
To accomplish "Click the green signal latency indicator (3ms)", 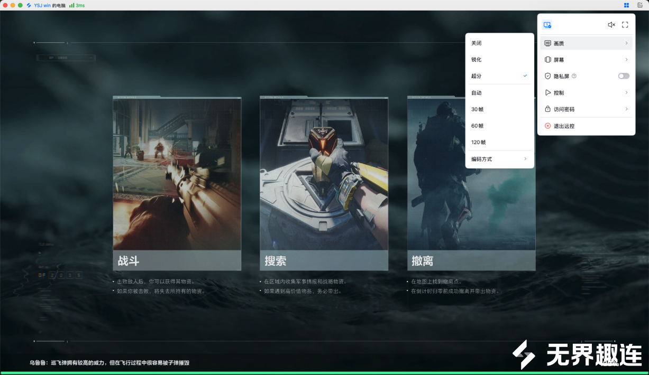I will (x=77, y=5).
